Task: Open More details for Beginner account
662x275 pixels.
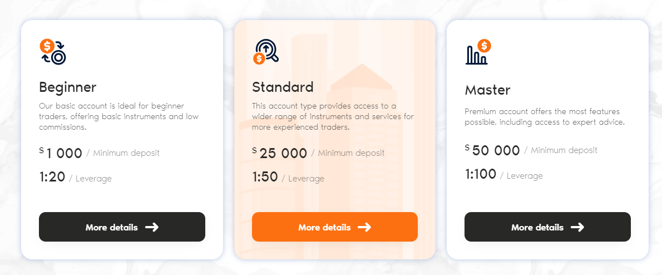Action: point(122,227)
